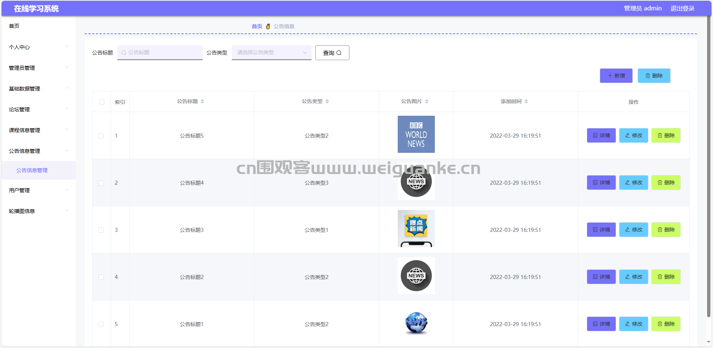Click the plus icon on the 新增 button
Viewport: 713px width, 348px height.
click(x=610, y=76)
